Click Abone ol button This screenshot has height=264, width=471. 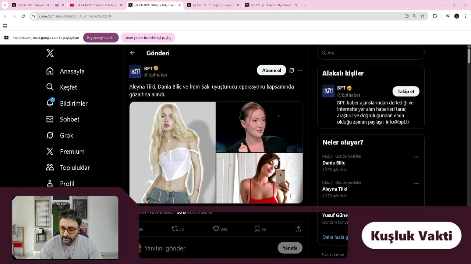point(272,70)
